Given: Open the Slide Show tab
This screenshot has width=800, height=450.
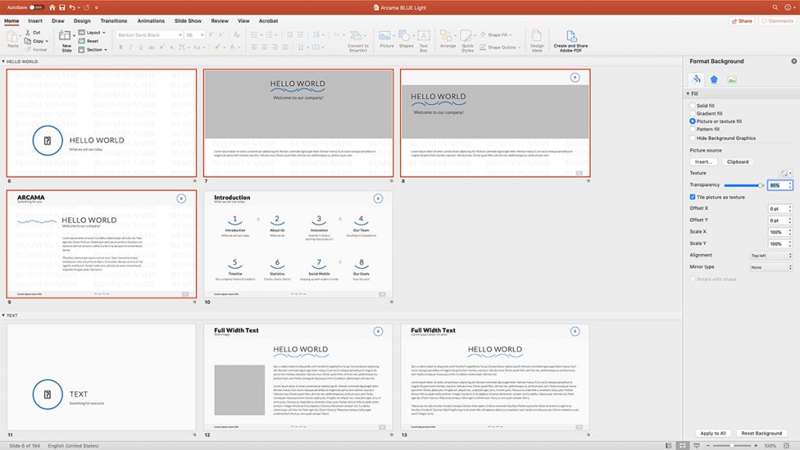Looking at the screenshot, I should (x=188, y=21).
